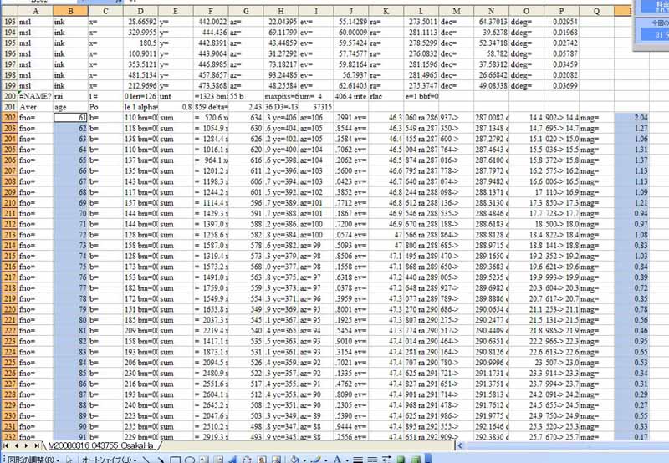
Task: Open the Arrow Style options
Action: pyautogui.click(x=386, y=460)
